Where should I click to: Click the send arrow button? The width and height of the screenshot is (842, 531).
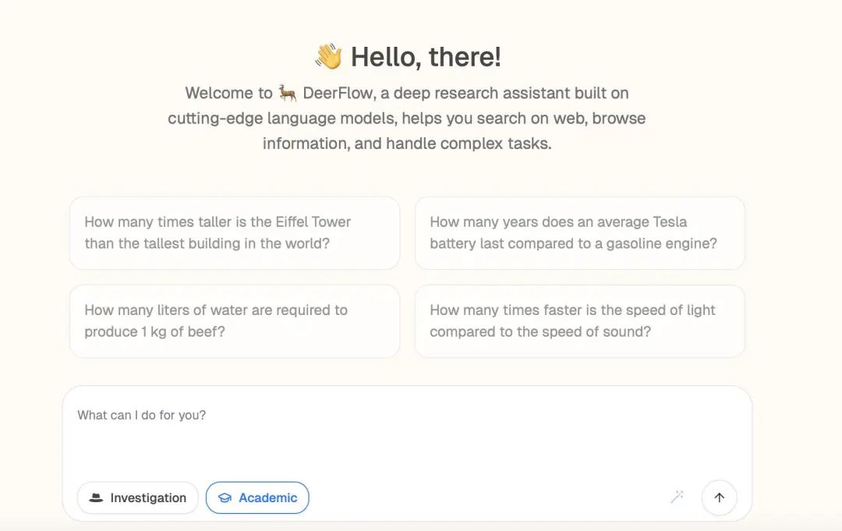(719, 497)
